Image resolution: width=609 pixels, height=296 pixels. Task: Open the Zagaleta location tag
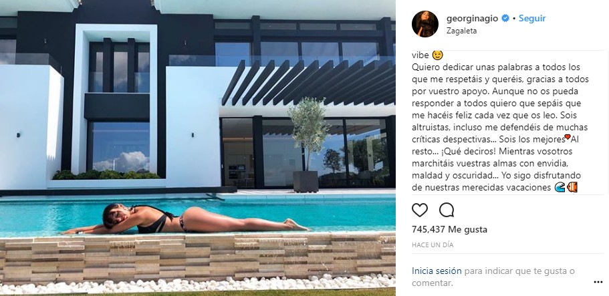[x=461, y=31]
